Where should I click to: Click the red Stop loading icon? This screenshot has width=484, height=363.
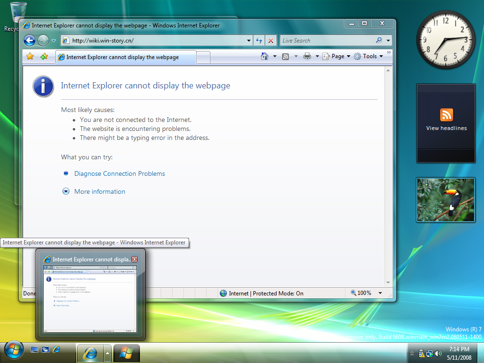(x=271, y=41)
